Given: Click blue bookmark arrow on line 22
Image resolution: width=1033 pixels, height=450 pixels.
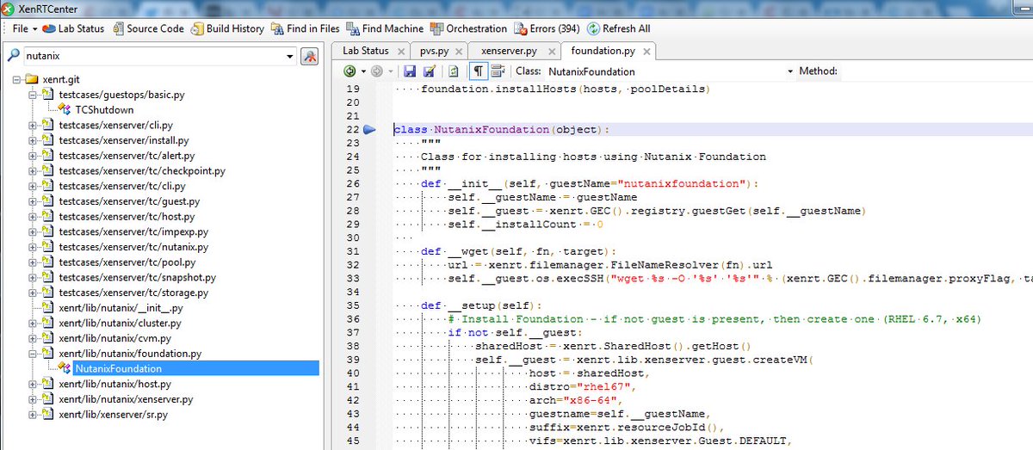Looking at the screenshot, I should click(x=369, y=130).
